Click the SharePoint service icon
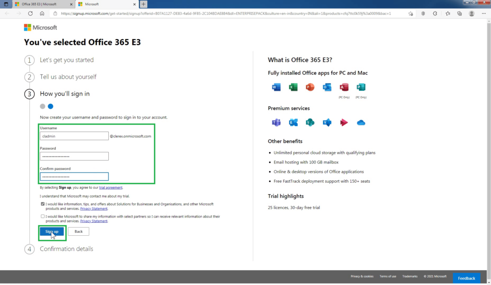The height and width of the screenshot is (285, 491). (x=310, y=122)
